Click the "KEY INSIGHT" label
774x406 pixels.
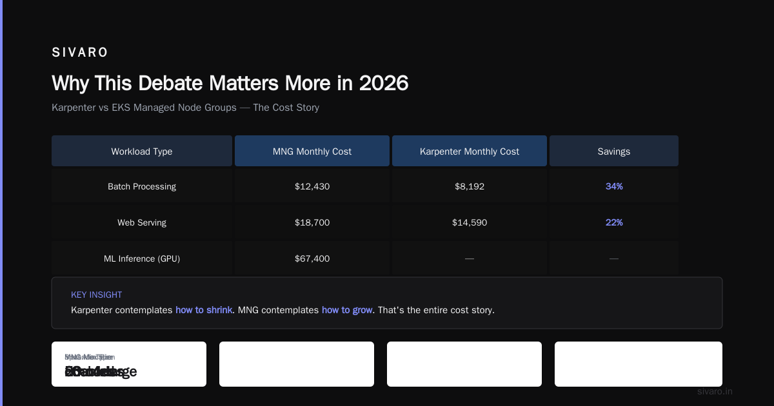[x=97, y=295]
